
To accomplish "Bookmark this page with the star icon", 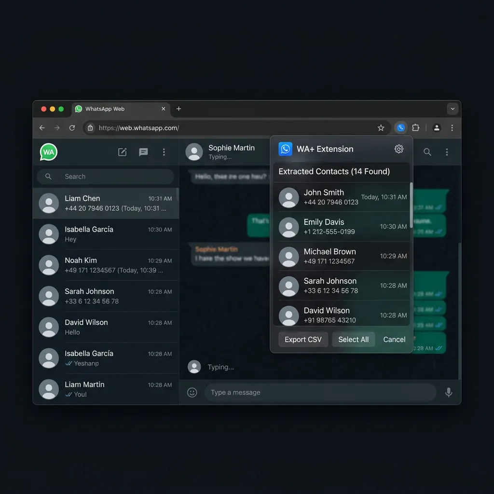I will (x=381, y=127).
